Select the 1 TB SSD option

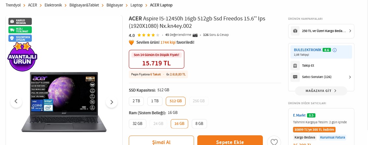(155, 101)
